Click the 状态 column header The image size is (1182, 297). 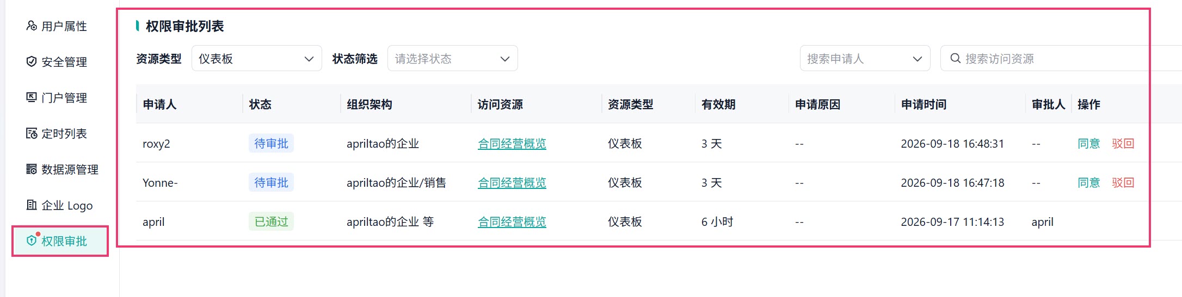260,104
